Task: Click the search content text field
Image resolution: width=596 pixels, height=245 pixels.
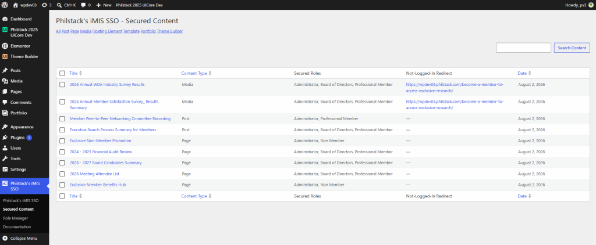Action: point(523,48)
